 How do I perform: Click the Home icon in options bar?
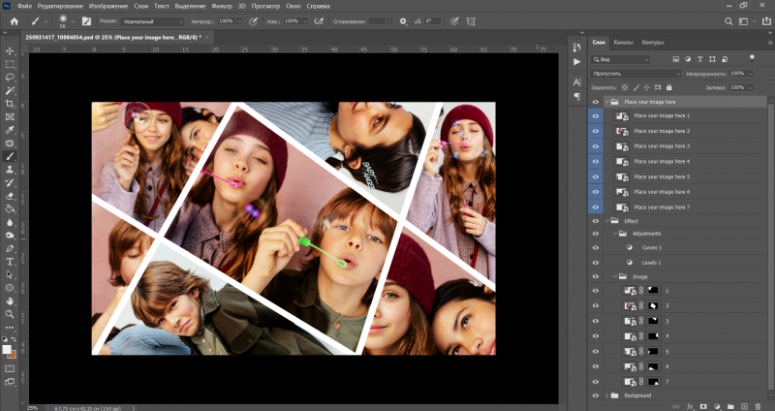click(x=14, y=20)
